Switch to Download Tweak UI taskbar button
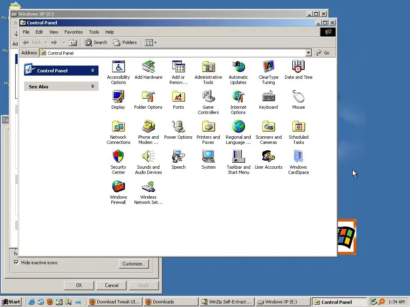410x307 pixels. [115, 302]
